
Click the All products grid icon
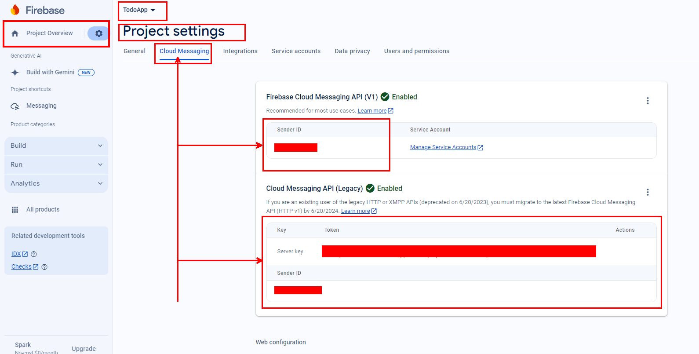point(15,210)
